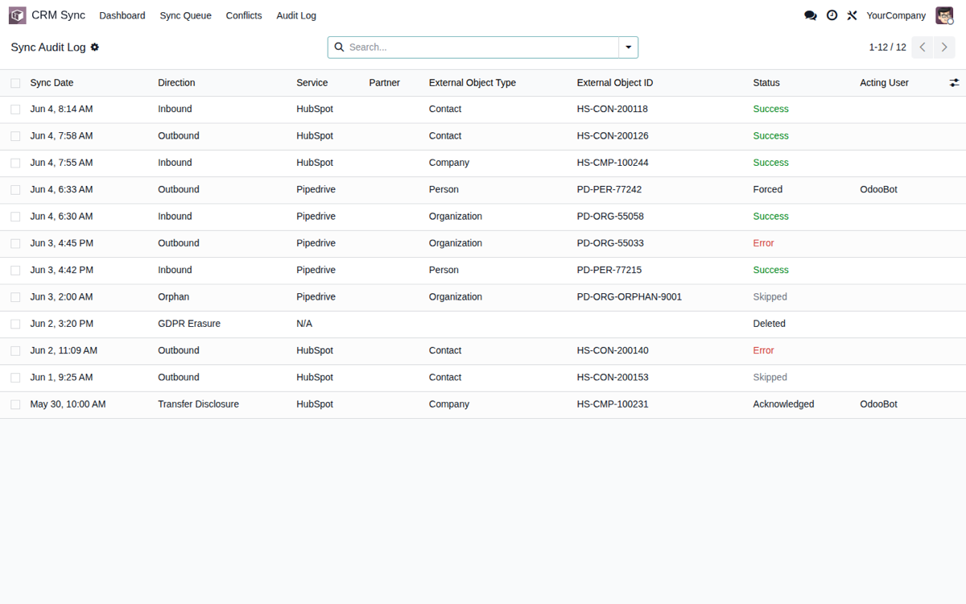Click OdooBot in the Acknowledged row
Image resolution: width=966 pixels, height=604 pixels.
(878, 404)
